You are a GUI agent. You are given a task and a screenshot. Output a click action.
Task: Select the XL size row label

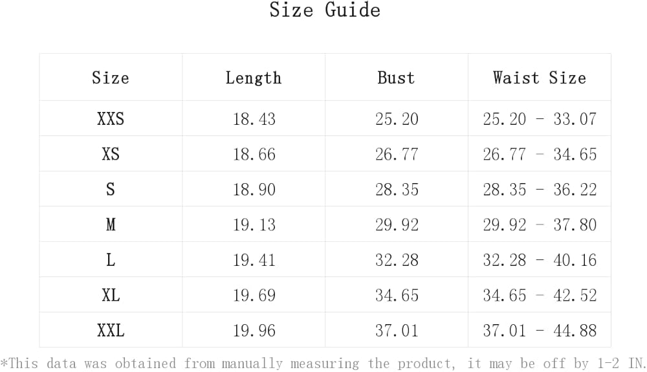111,296
